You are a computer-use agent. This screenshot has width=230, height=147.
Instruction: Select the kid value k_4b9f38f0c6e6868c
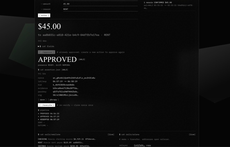[64, 85]
